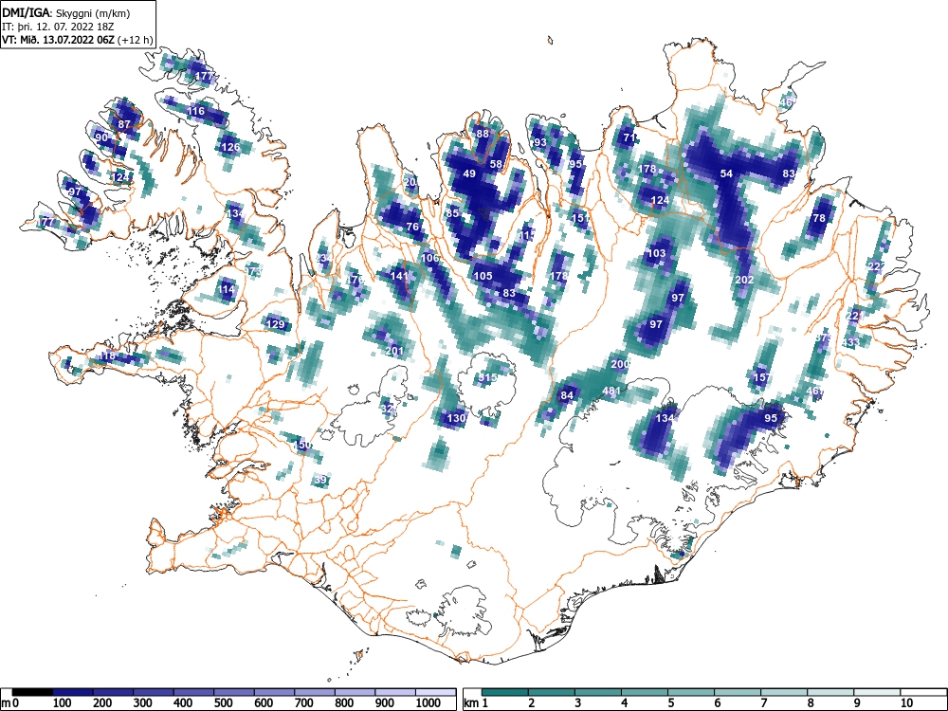Click visibility value '85' on the map
The image size is (948, 711).
pos(452,213)
